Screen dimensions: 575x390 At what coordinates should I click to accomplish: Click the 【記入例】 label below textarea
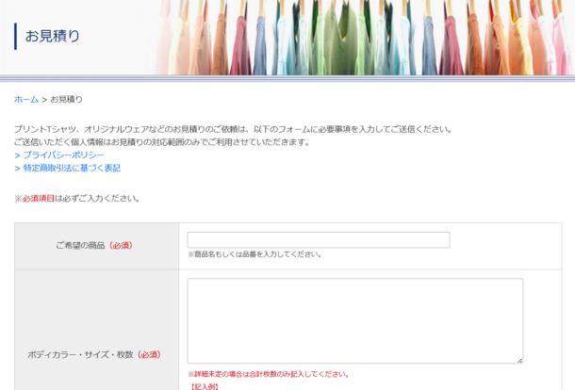pyautogui.click(x=205, y=386)
